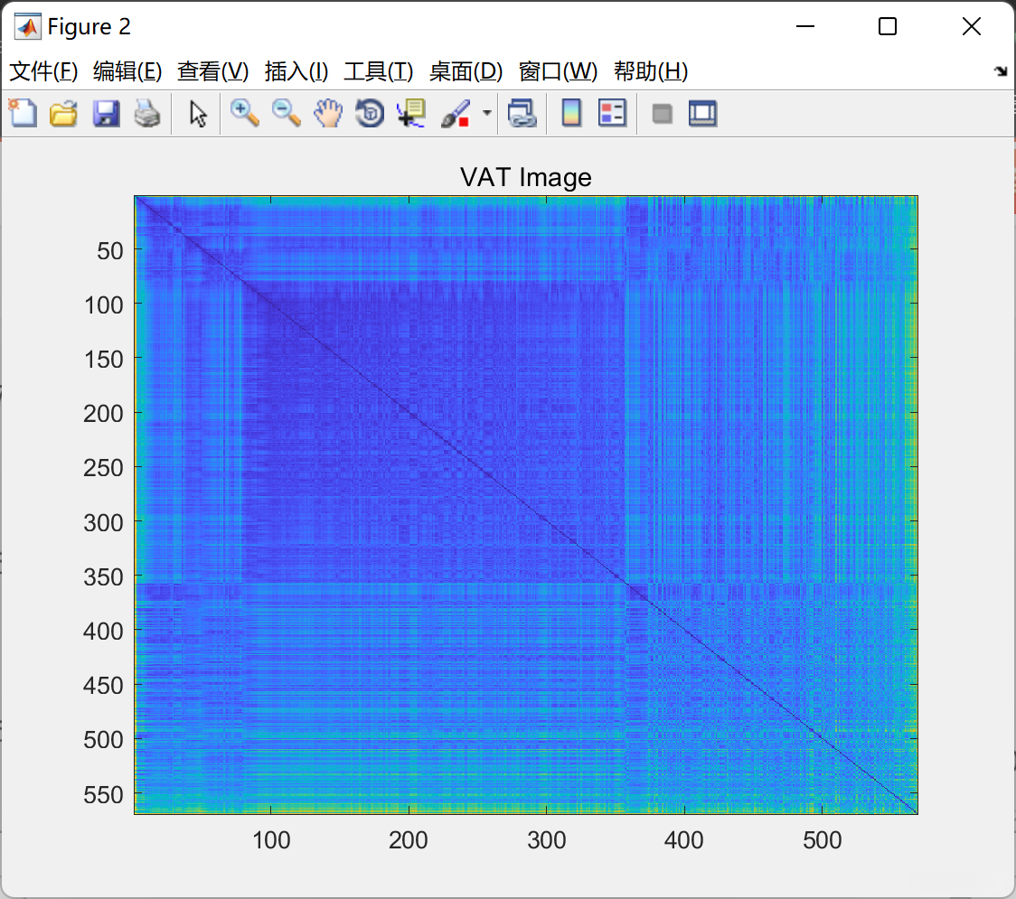
Task: Click the Link Plot toolbar icon
Action: pyautogui.click(x=522, y=113)
